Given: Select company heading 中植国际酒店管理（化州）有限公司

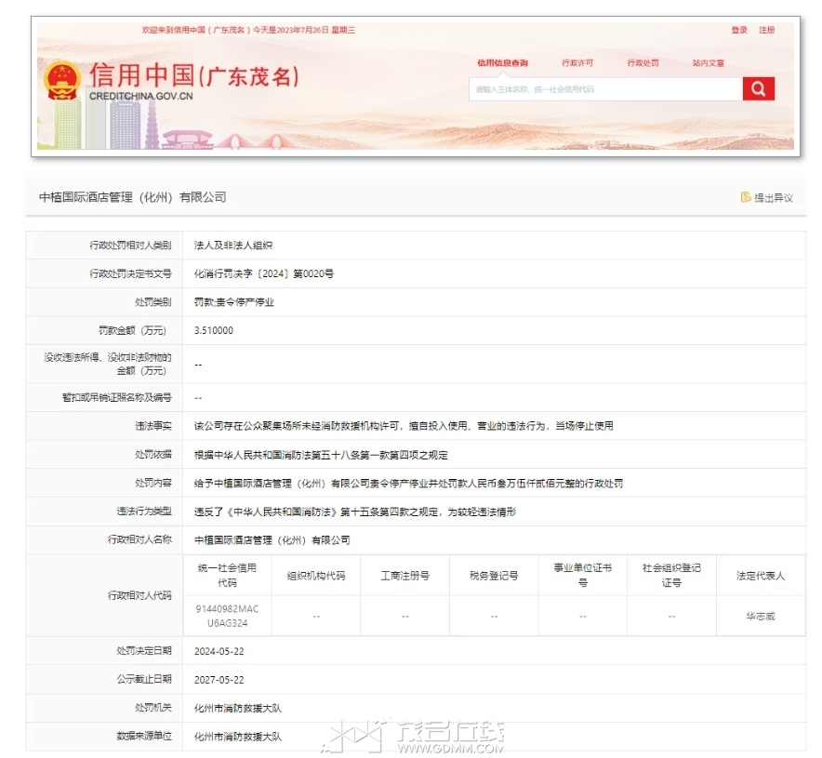Looking at the screenshot, I should point(133,197).
